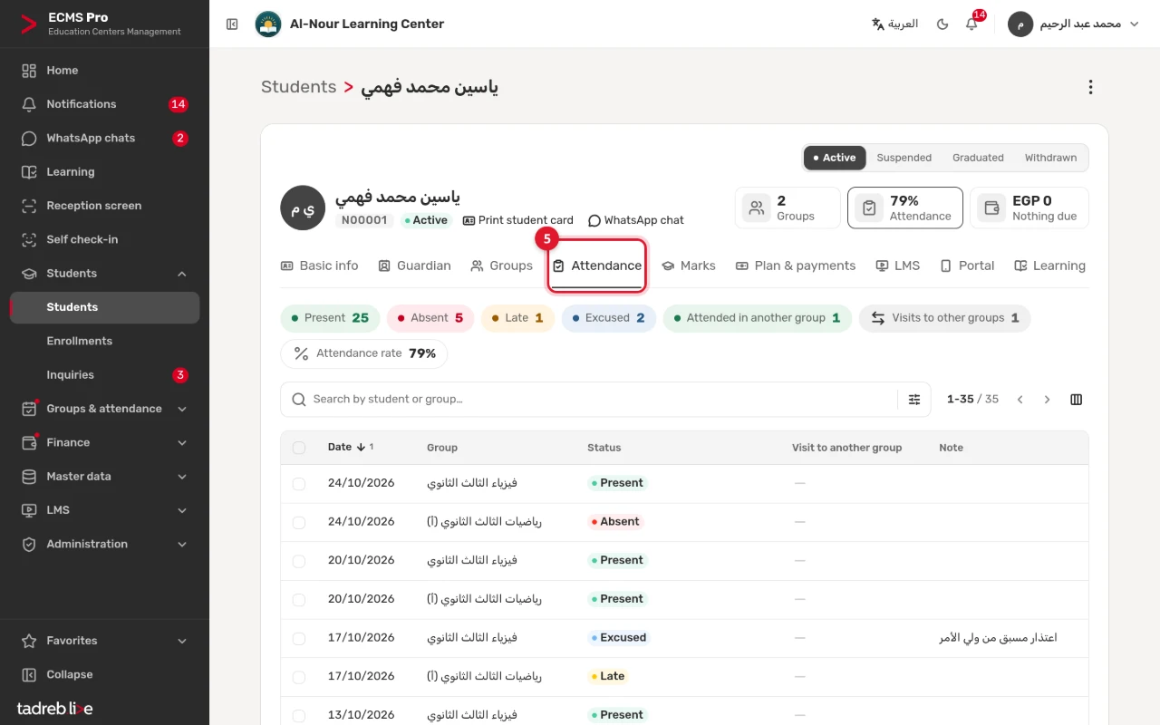Open Home in the sidebar
1160x725 pixels.
(x=104, y=71)
